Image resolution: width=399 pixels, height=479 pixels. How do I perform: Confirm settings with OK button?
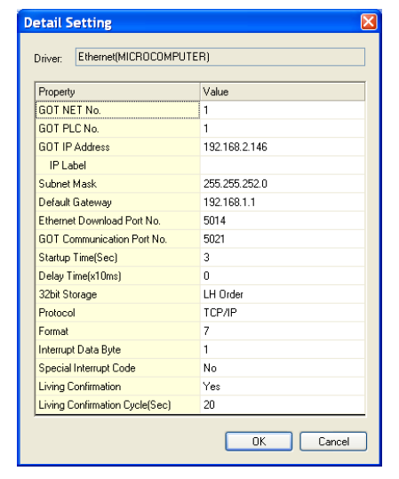pos(259,441)
